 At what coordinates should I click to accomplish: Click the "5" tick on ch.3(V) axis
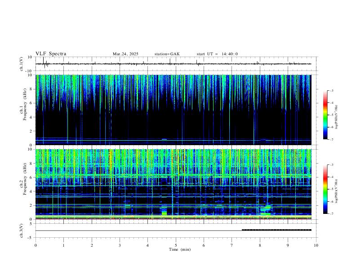click(x=31, y=224)
